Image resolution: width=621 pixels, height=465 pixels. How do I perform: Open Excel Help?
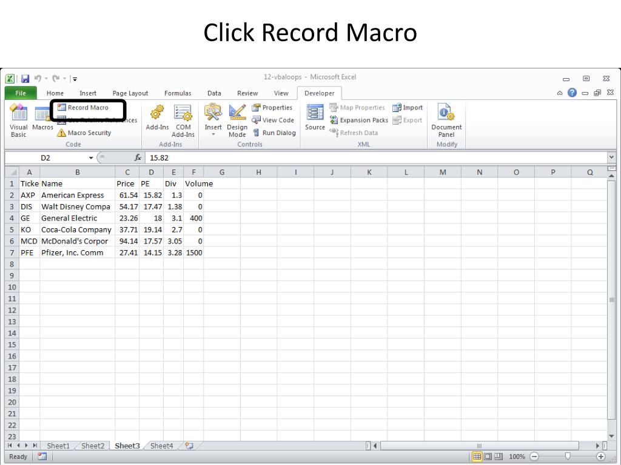coord(572,93)
